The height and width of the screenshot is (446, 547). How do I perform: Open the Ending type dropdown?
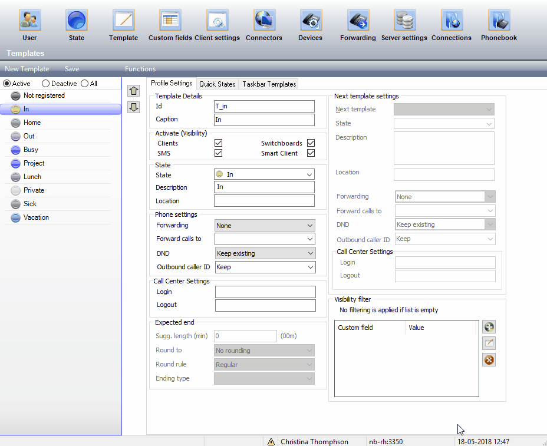(x=264, y=379)
